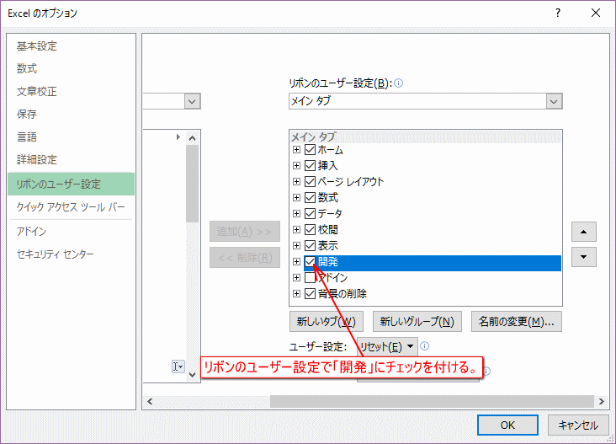Click left list scrollbar up arrow
The width and height of the screenshot is (616, 444).
pyautogui.click(x=192, y=137)
